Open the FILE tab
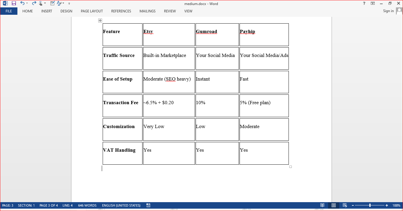 click(9, 11)
